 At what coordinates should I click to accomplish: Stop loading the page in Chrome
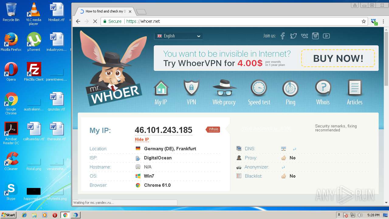(95, 21)
